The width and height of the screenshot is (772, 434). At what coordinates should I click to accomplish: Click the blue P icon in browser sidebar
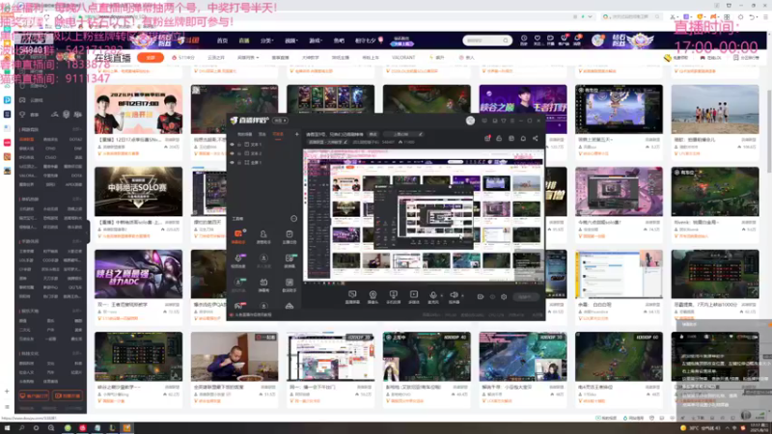coord(7,100)
